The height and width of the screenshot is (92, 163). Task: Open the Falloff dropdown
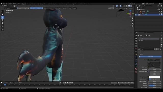tap(70, 8)
